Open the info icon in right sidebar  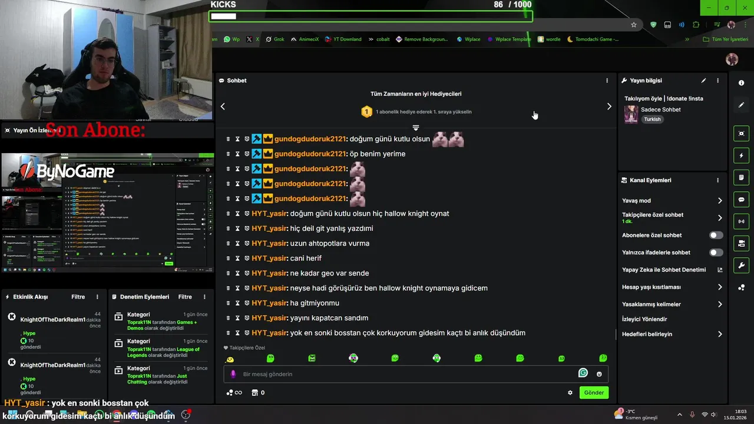point(741,83)
